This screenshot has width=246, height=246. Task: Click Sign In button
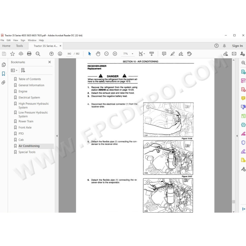pos(237,46)
